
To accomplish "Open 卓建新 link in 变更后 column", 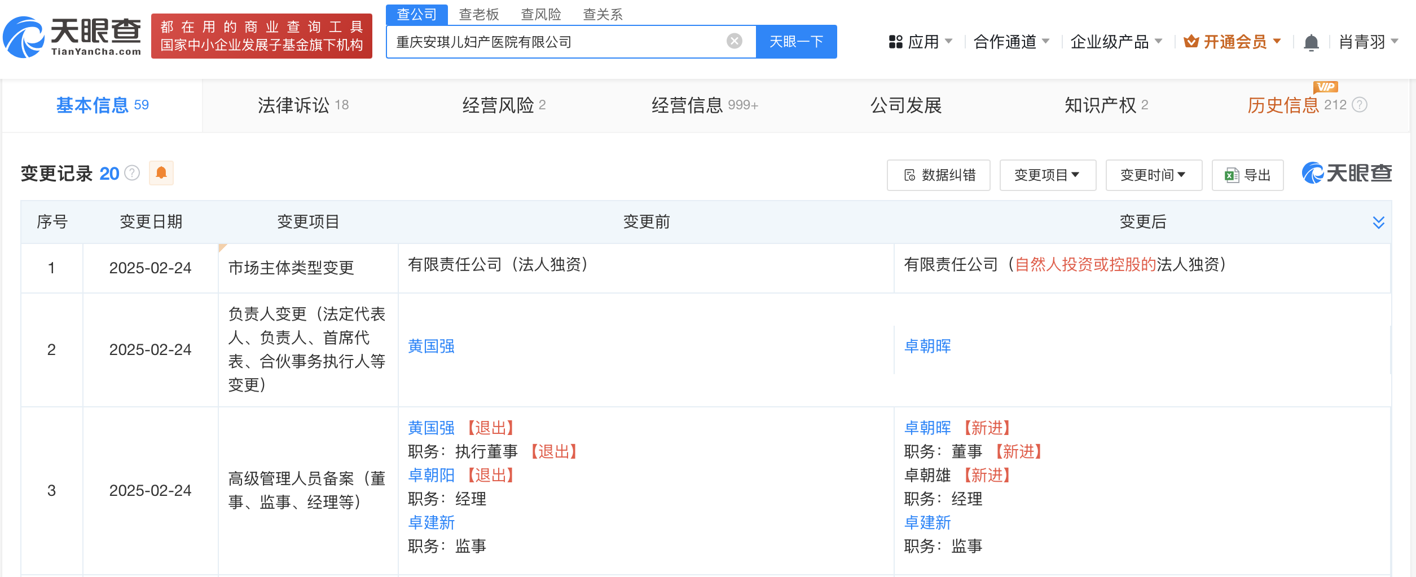I will pyautogui.click(x=927, y=523).
